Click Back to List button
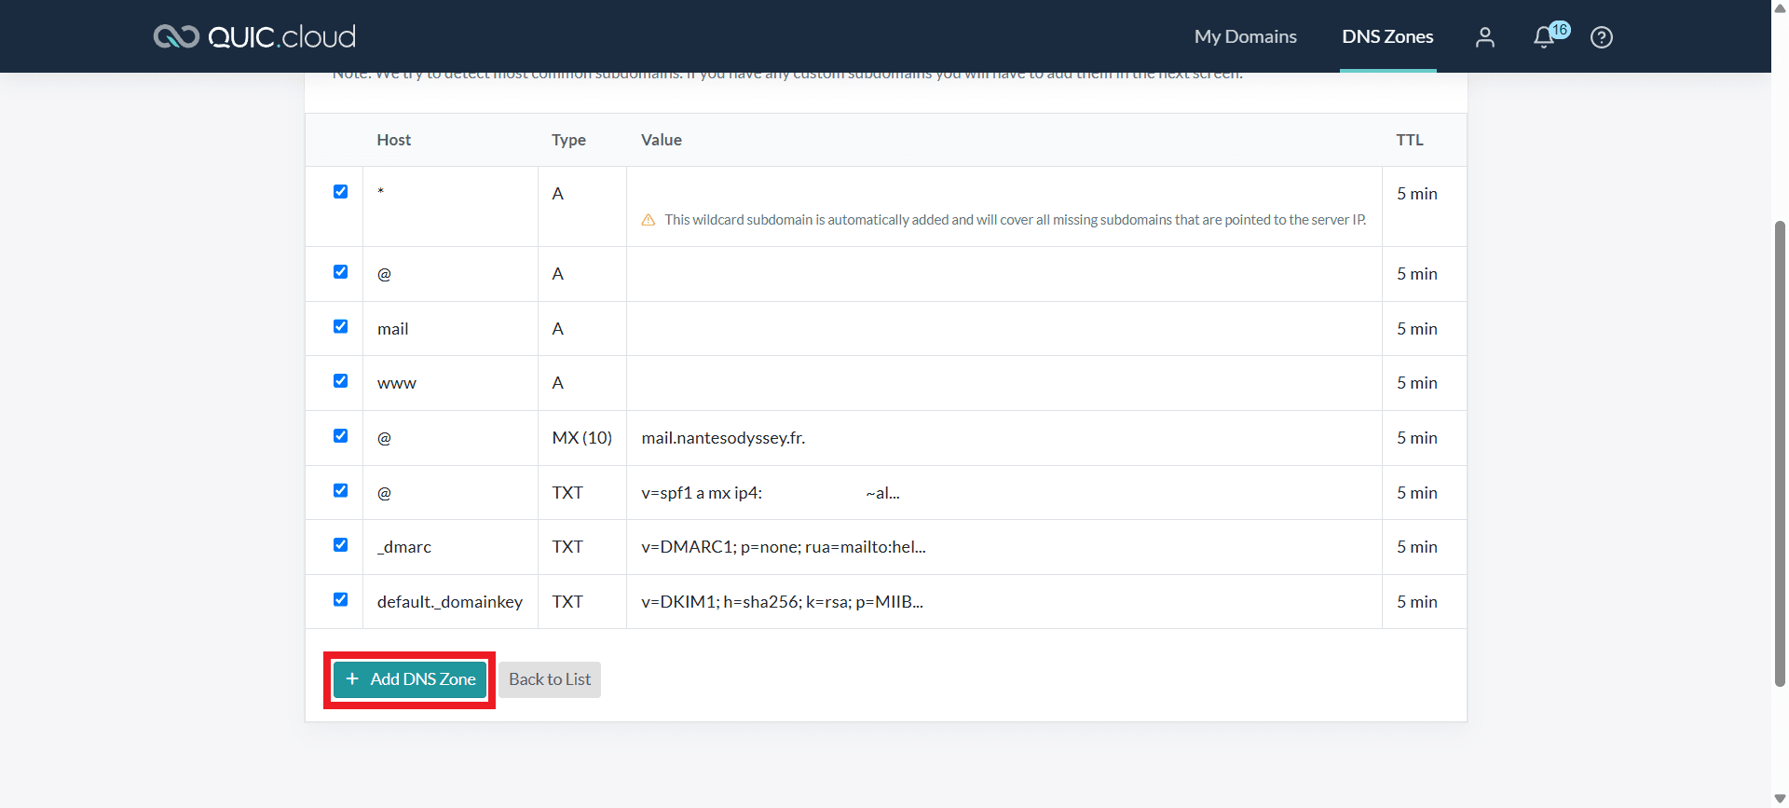1789x808 pixels. (x=550, y=679)
